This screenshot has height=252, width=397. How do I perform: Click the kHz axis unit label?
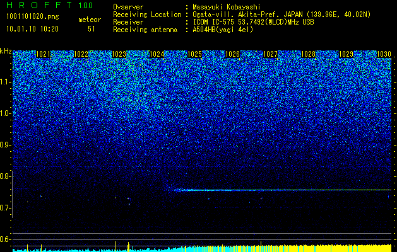6,51
